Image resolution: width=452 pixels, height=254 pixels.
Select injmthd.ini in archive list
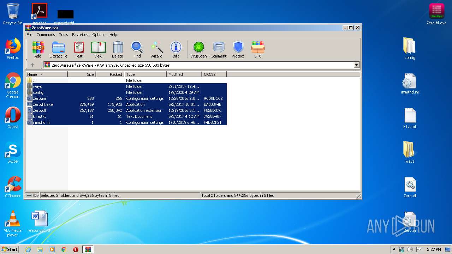point(126,122)
